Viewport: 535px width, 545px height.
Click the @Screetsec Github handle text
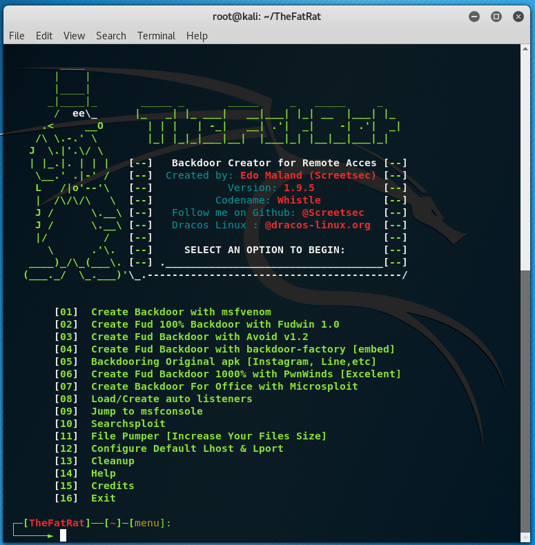point(333,212)
